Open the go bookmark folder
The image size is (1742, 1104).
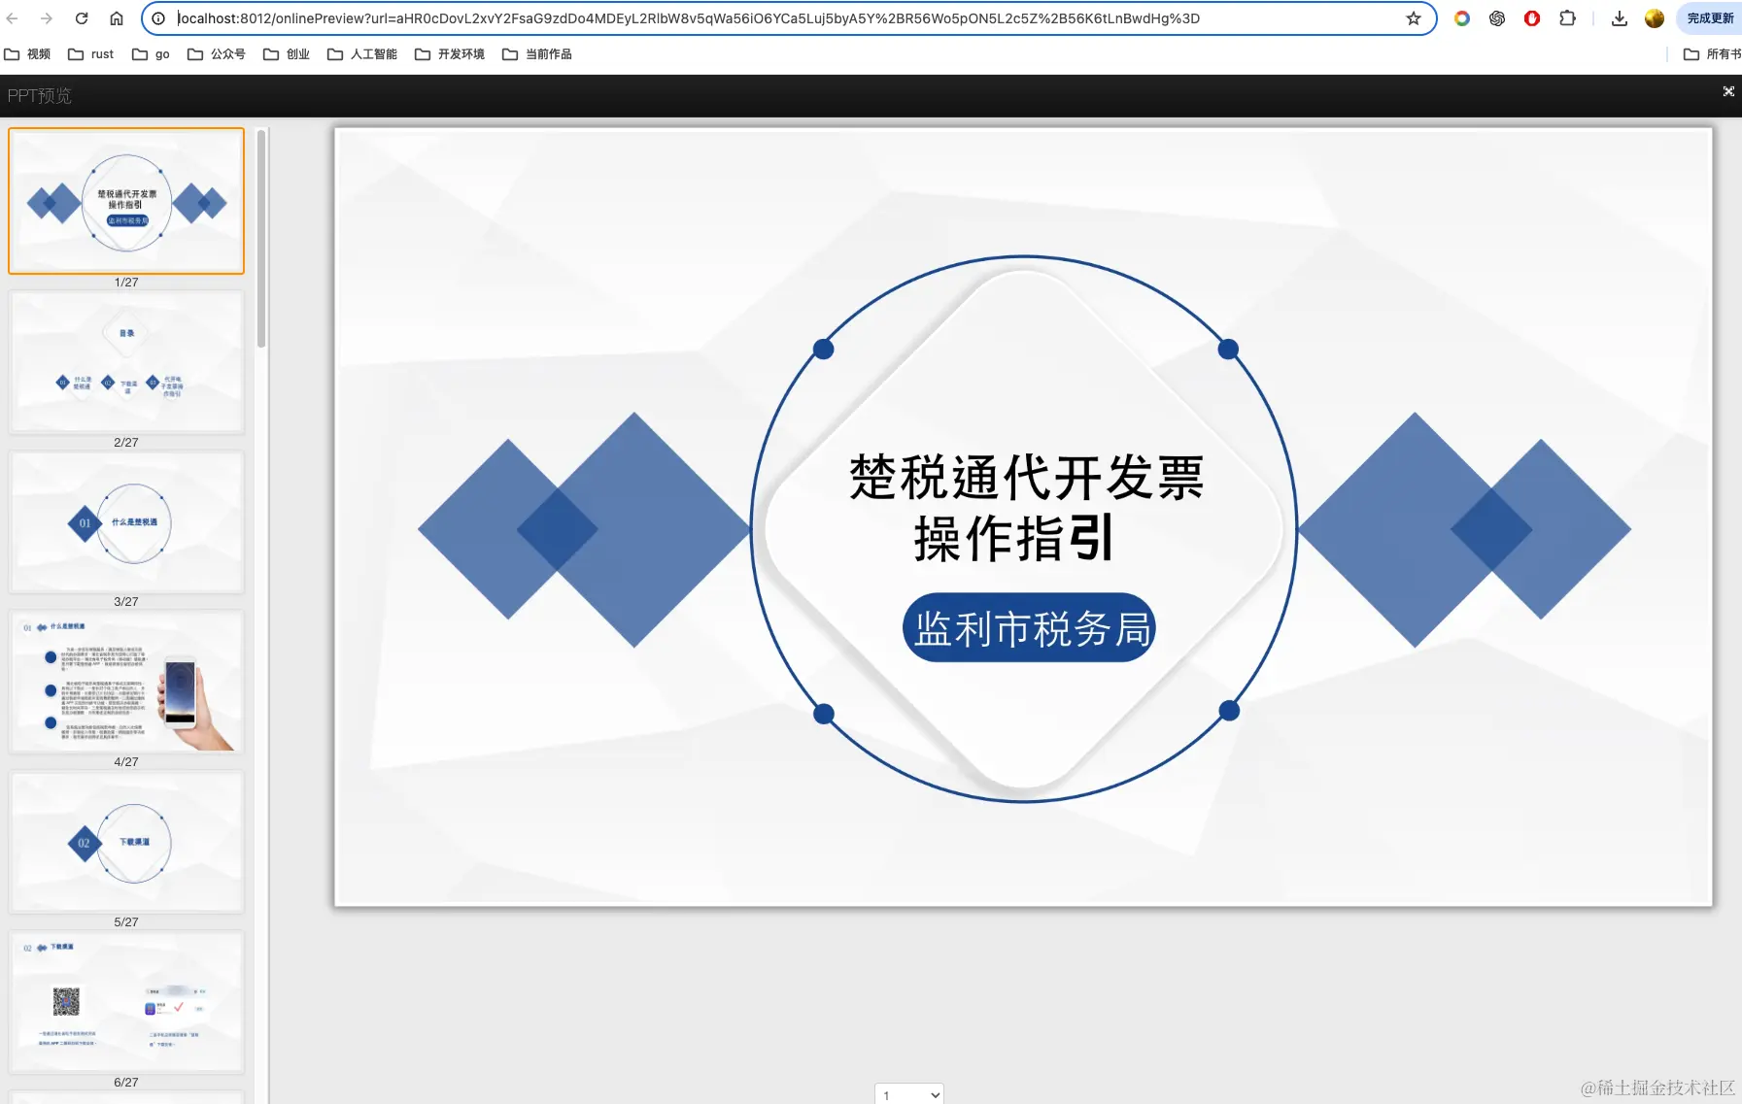click(x=151, y=54)
